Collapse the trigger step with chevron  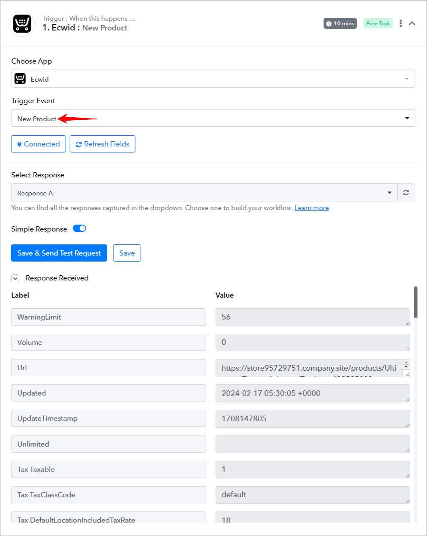point(412,24)
